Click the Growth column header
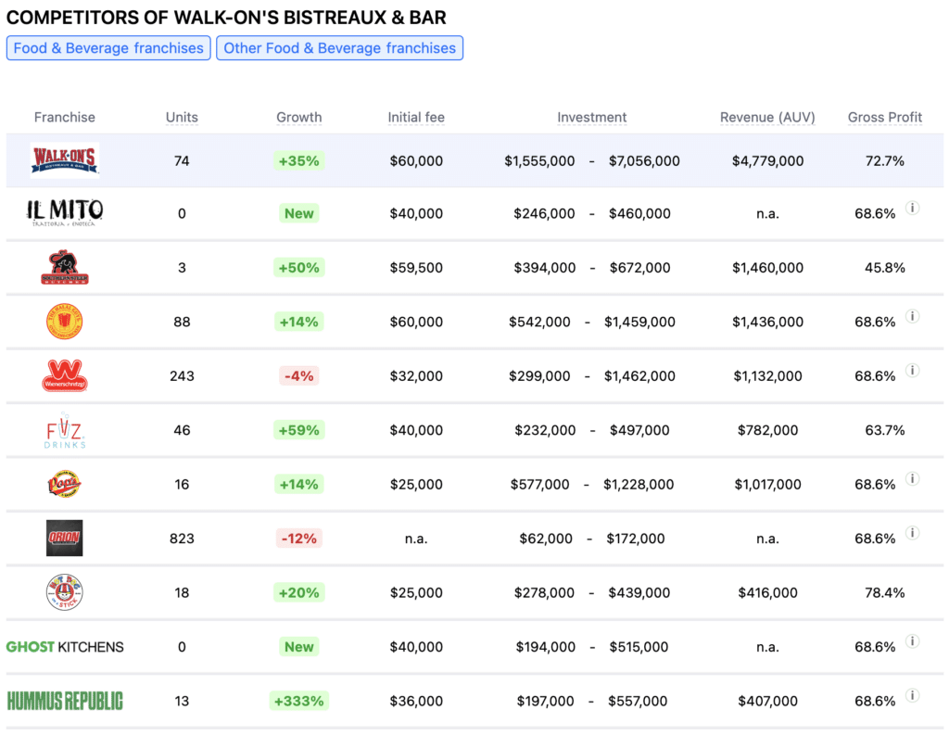Viewport: 949px width, 748px height. click(x=299, y=117)
